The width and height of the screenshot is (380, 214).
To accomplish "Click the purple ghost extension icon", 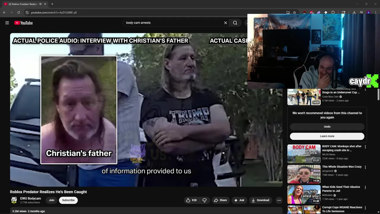I will 319,12.
